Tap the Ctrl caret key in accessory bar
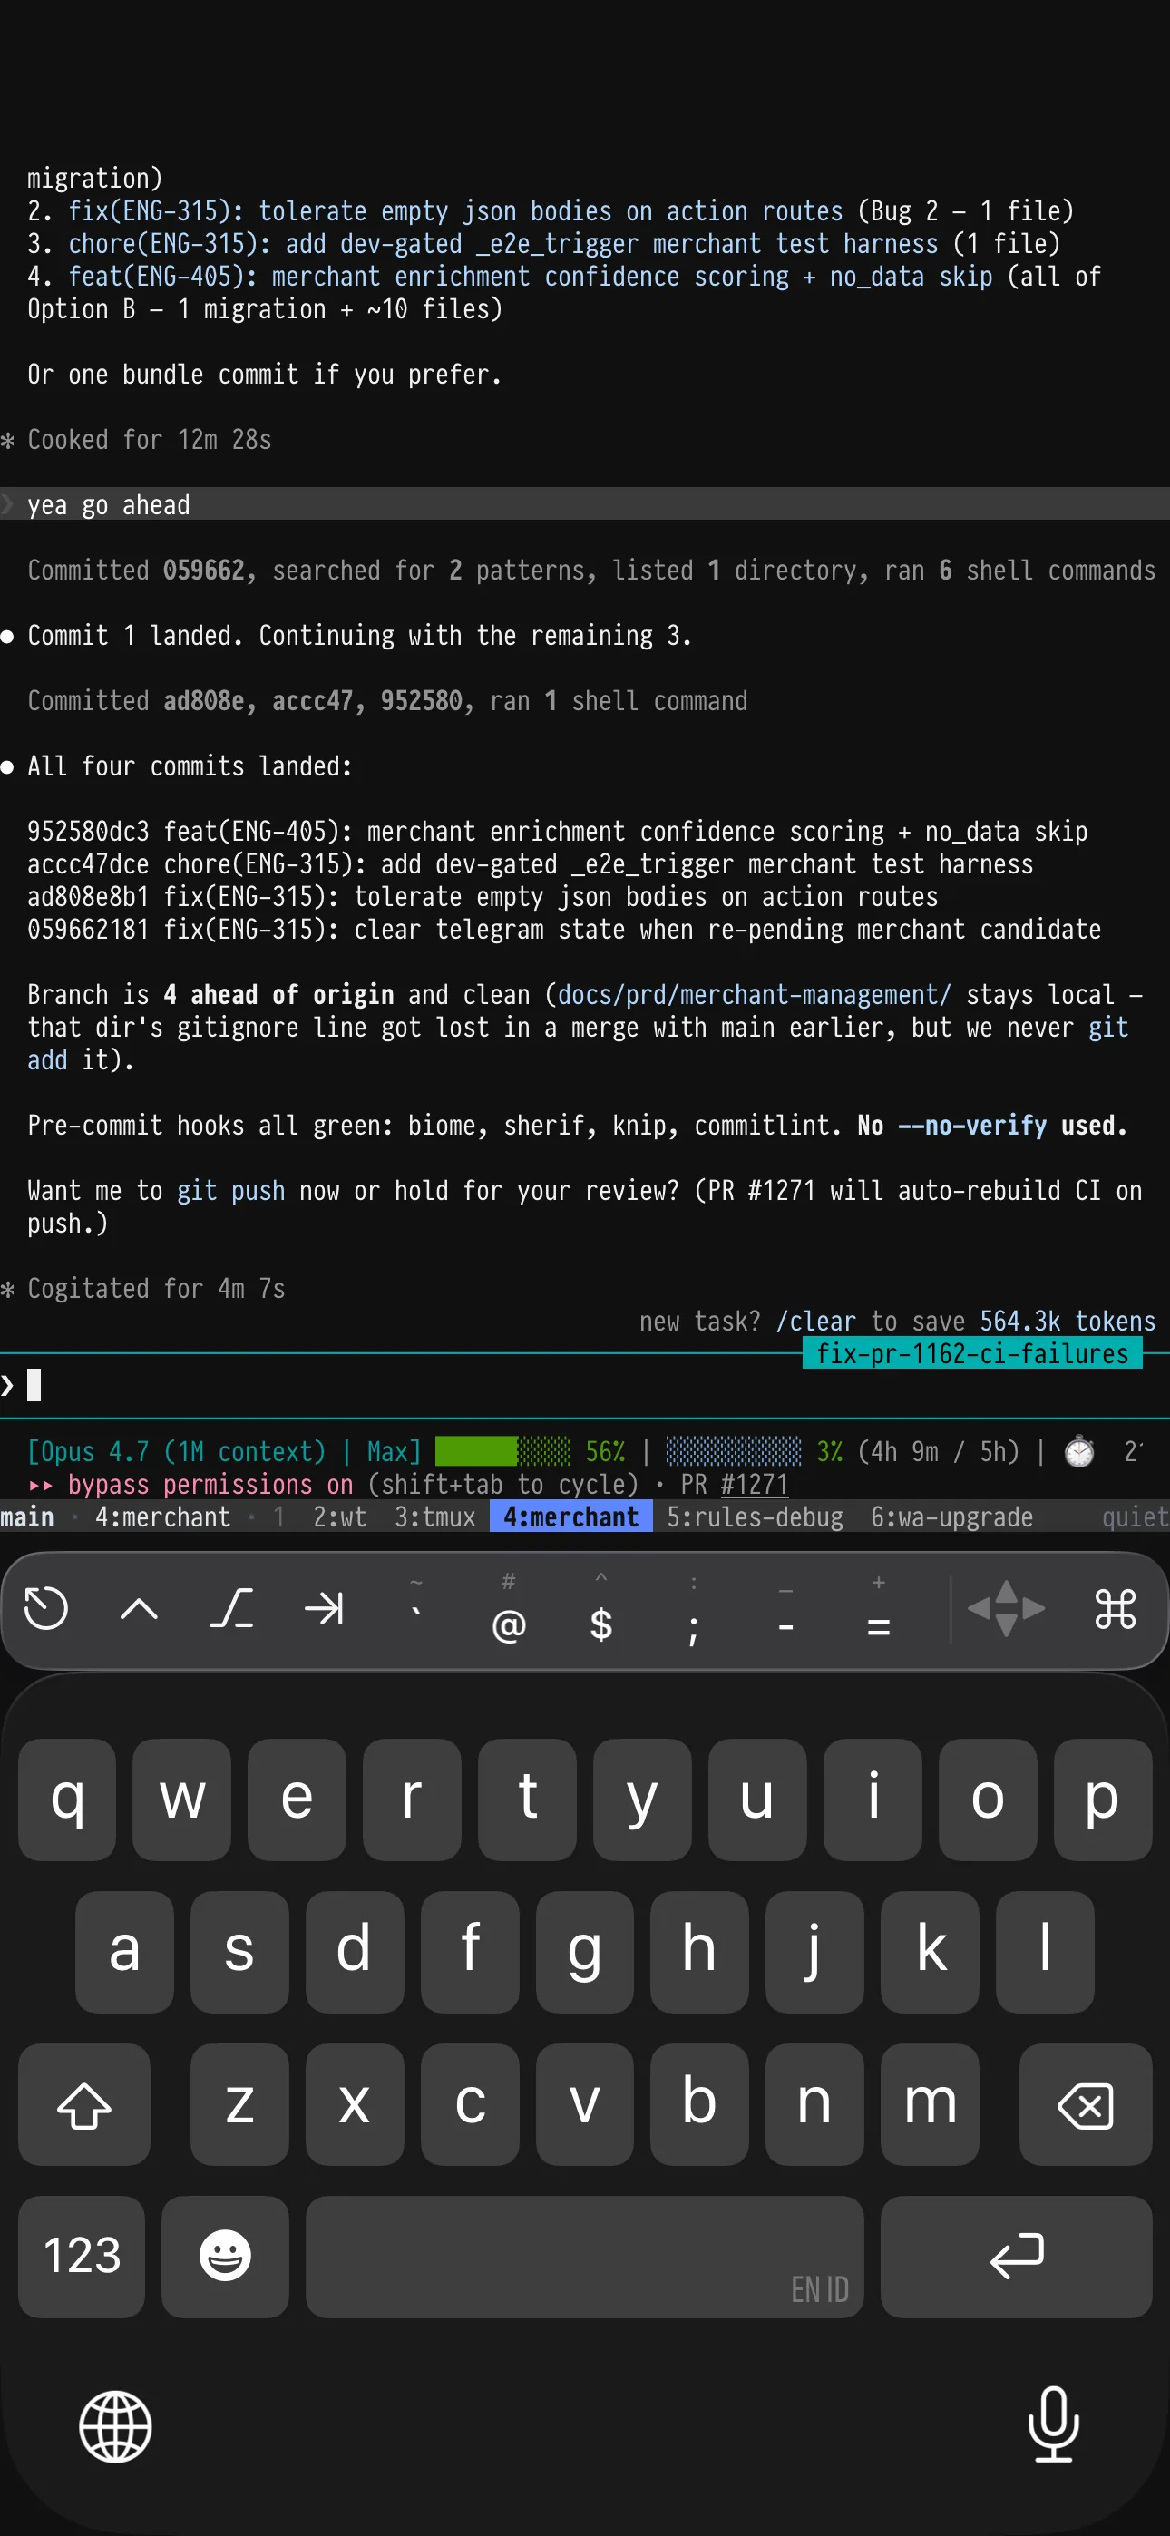This screenshot has width=1170, height=2536. pos(139,1610)
